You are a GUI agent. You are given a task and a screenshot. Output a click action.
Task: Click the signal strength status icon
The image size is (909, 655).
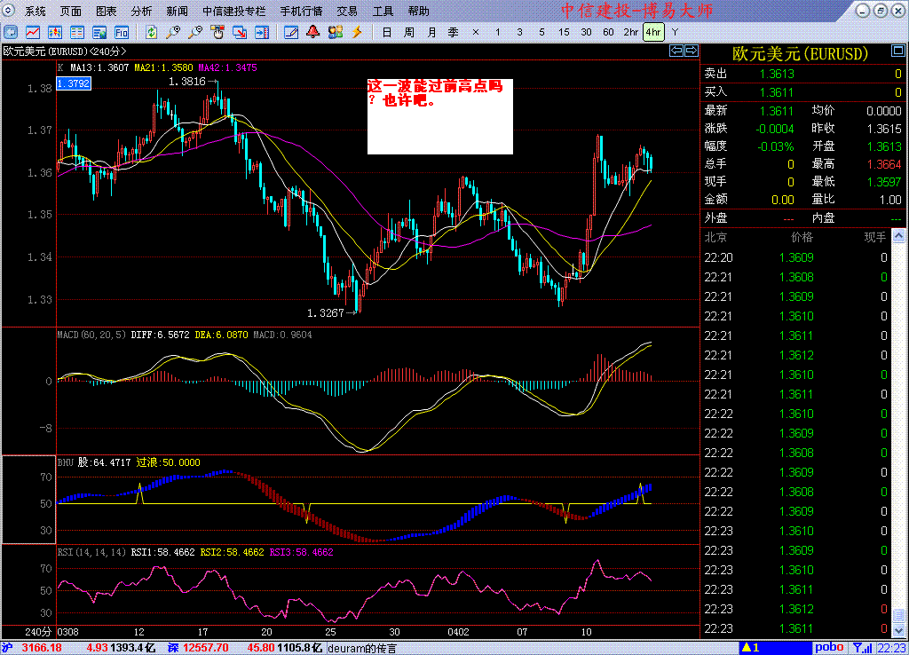click(863, 648)
